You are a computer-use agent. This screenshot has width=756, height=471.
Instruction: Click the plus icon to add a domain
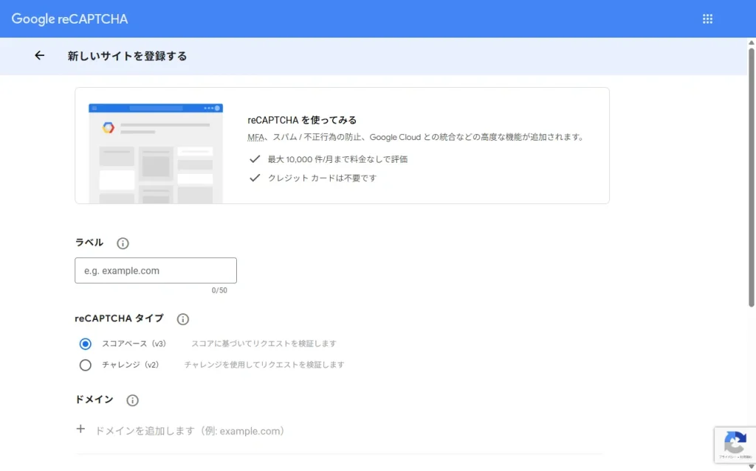[80, 429]
